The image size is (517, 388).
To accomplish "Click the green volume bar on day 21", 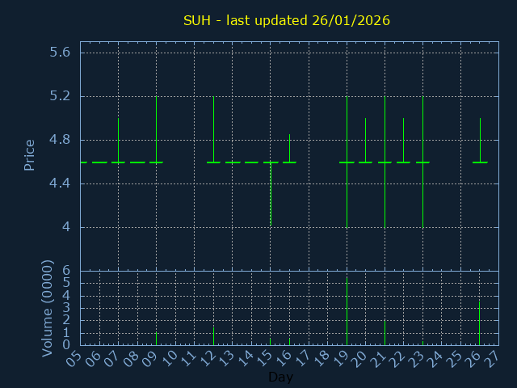I will point(385,332).
